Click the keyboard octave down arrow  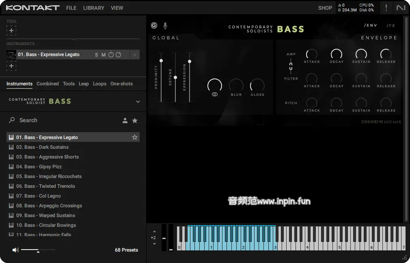tap(154, 244)
